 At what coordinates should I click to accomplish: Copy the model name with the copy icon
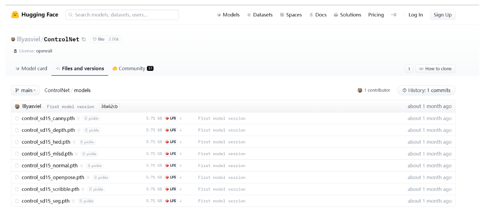83,39
